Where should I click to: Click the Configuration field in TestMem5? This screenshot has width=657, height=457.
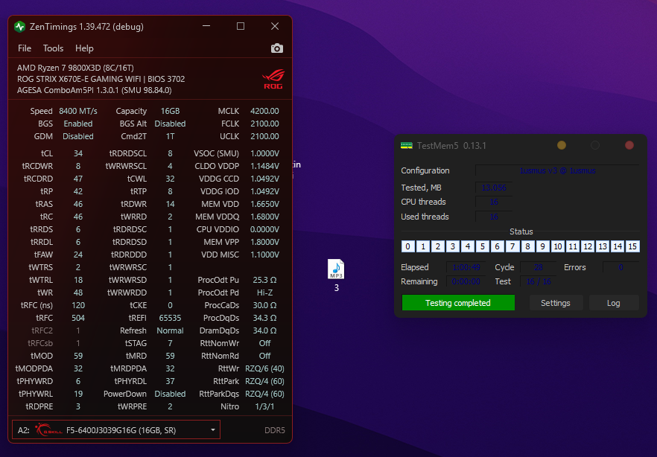pos(557,170)
